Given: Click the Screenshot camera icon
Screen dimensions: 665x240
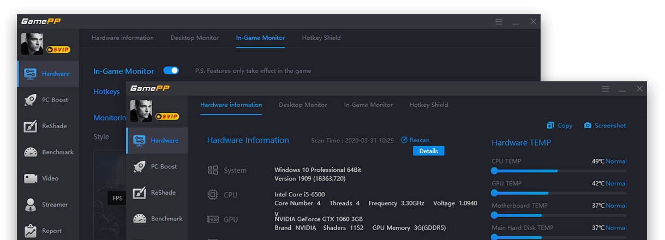Looking at the screenshot, I should click(x=588, y=125).
